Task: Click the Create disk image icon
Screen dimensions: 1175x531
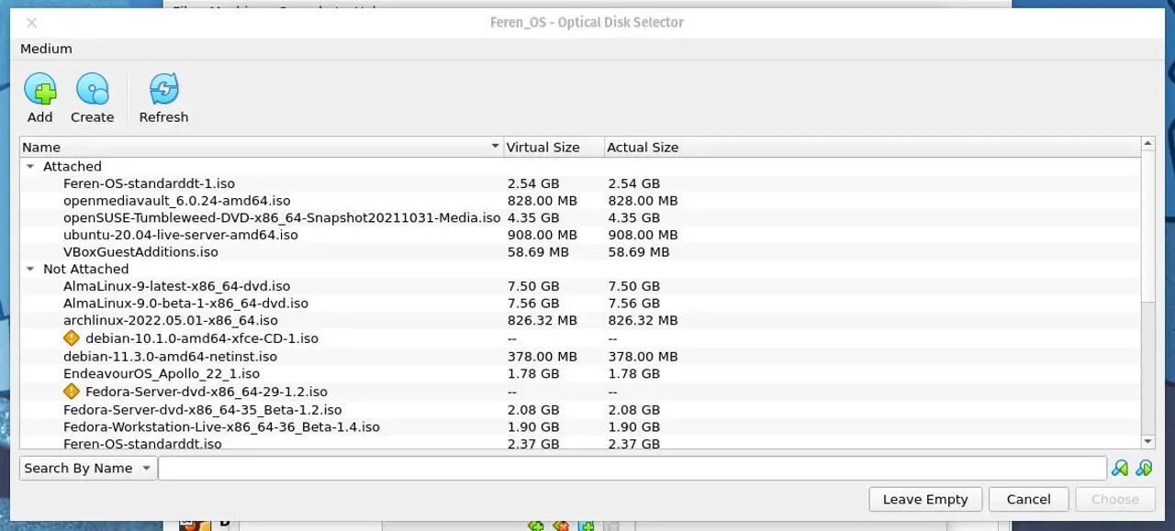Action: tap(92, 90)
